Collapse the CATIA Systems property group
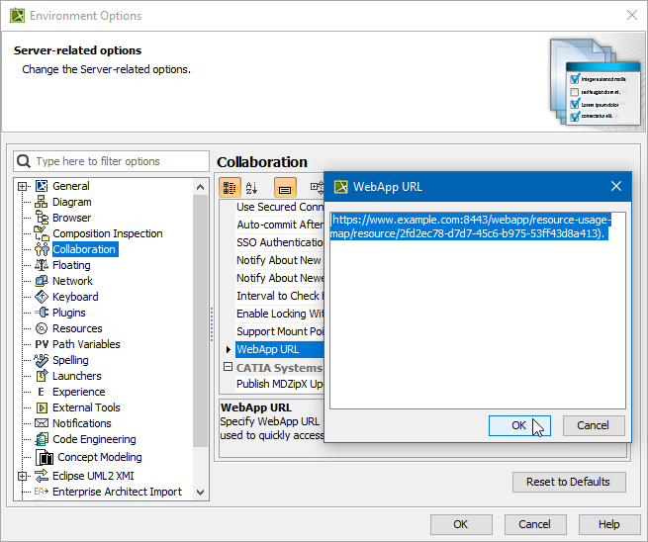648x542 pixels. tap(227, 368)
